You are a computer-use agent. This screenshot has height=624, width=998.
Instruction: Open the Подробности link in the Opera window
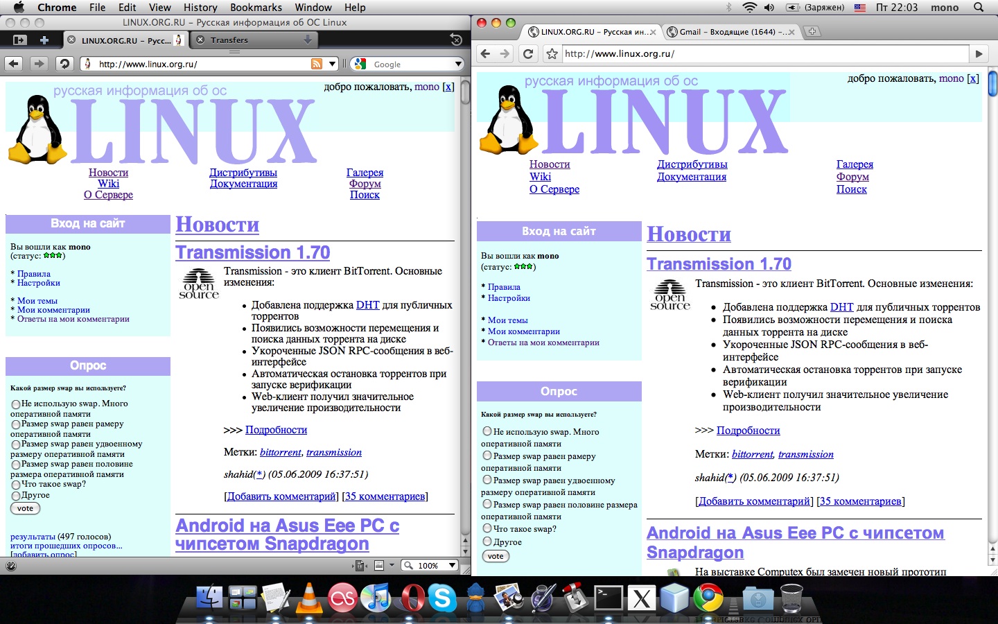pyautogui.click(x=276, y=430)
